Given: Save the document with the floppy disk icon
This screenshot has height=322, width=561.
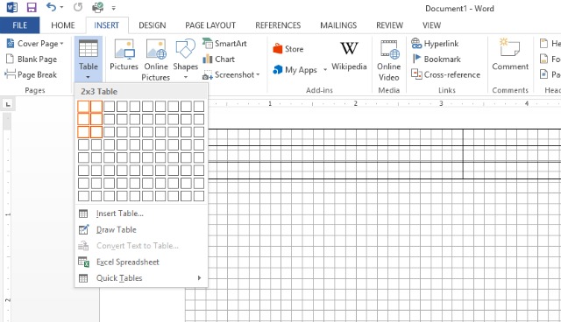Looking at the screenshot, I should pos(32,7).
